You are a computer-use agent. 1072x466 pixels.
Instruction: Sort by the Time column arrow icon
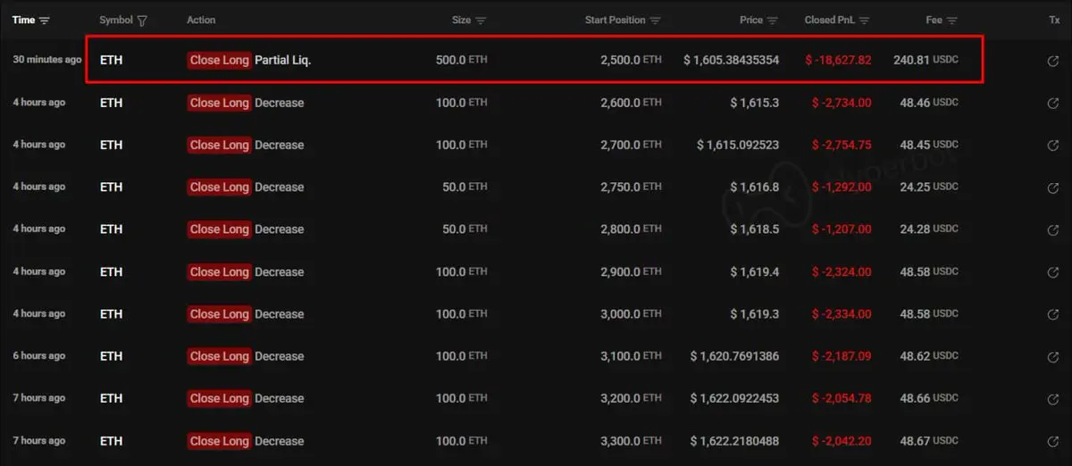coord(45,20)
